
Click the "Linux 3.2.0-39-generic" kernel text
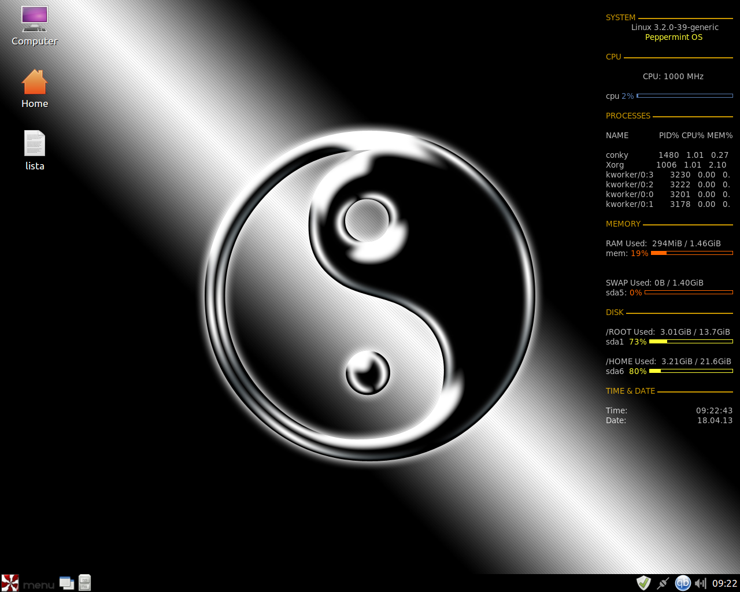click(x=675, y=27)
